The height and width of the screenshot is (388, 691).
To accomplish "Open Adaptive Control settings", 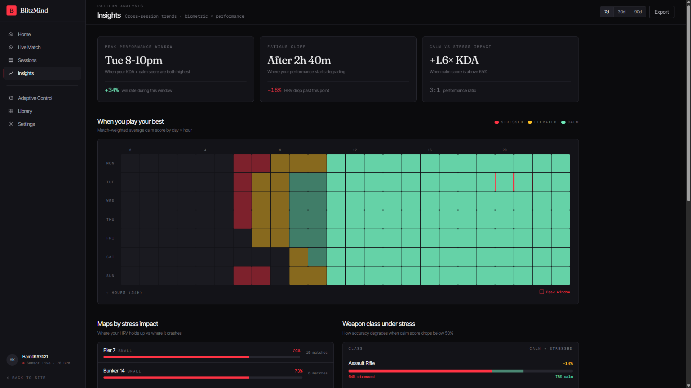I will click(x=42, y=98).
